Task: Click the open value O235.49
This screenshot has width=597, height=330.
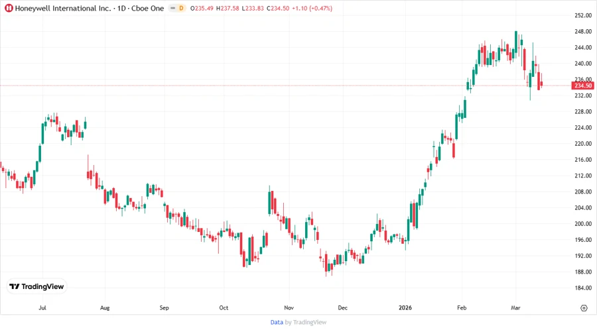Action: [202, 8]
